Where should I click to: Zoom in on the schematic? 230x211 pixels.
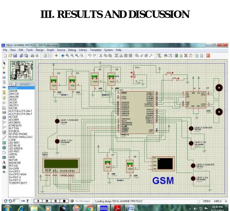click(x=68, y=56)
